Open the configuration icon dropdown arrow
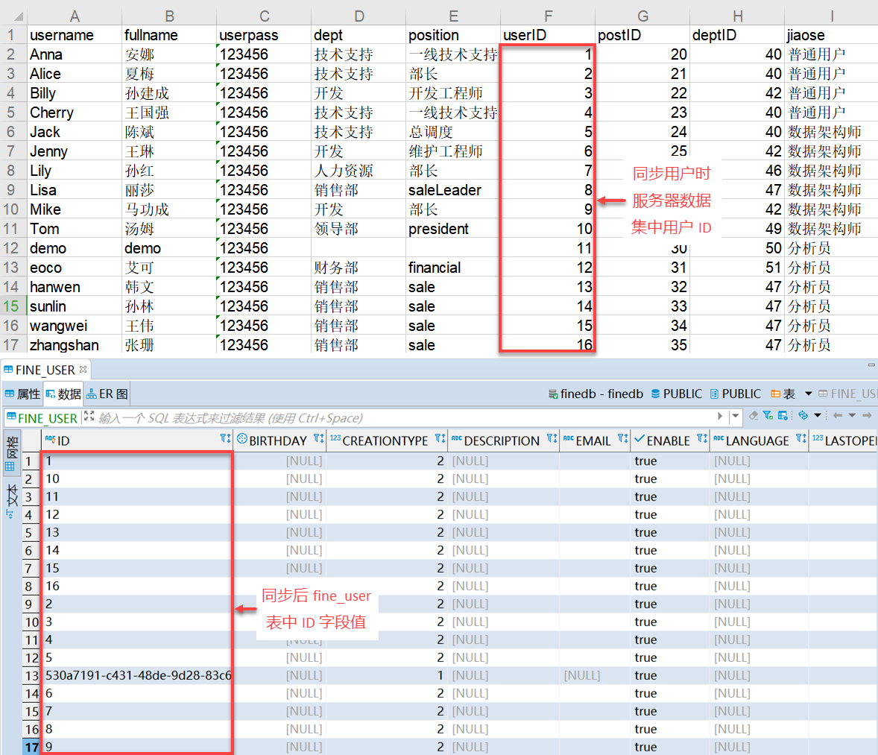Image resolution: width=878 pixels, height=755 pixels. [818, 416]
